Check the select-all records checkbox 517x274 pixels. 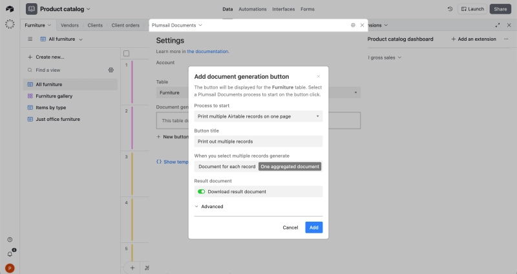[126, 54]
